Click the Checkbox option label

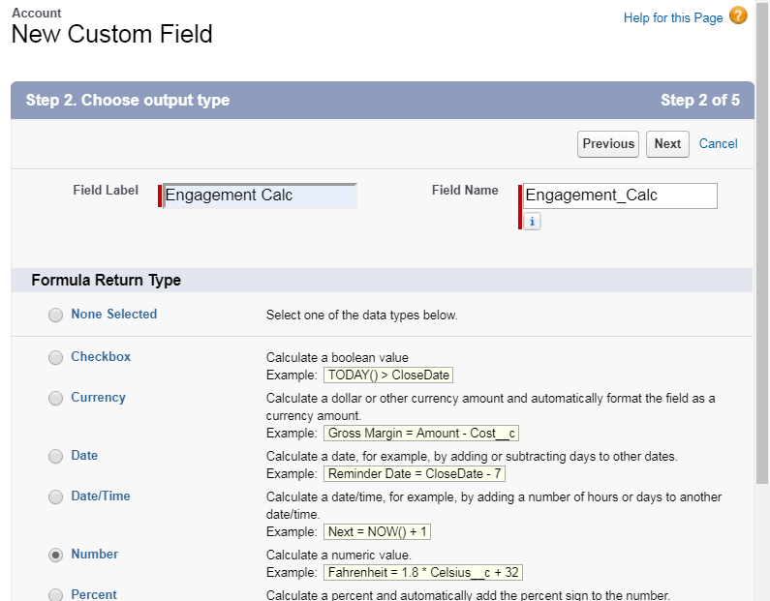pyautogui.click(x=101, y=357)
